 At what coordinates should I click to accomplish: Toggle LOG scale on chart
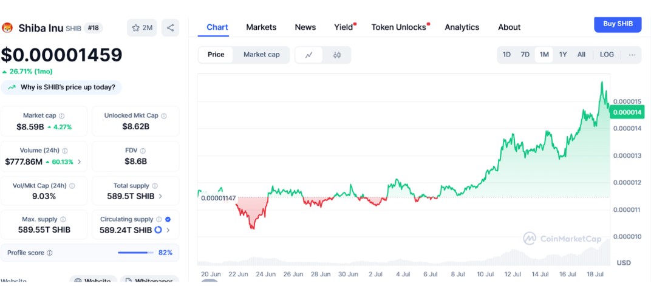click(607, 55)
